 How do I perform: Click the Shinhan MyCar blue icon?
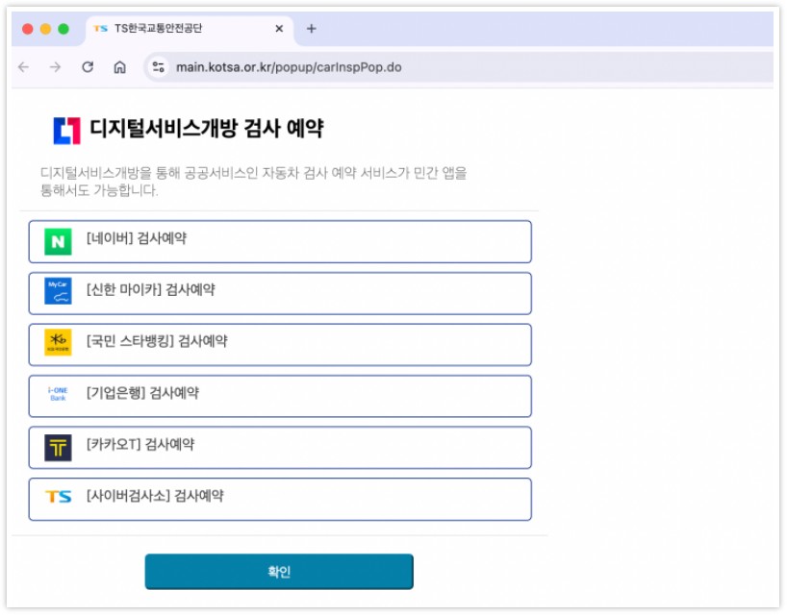coord(58,291)
